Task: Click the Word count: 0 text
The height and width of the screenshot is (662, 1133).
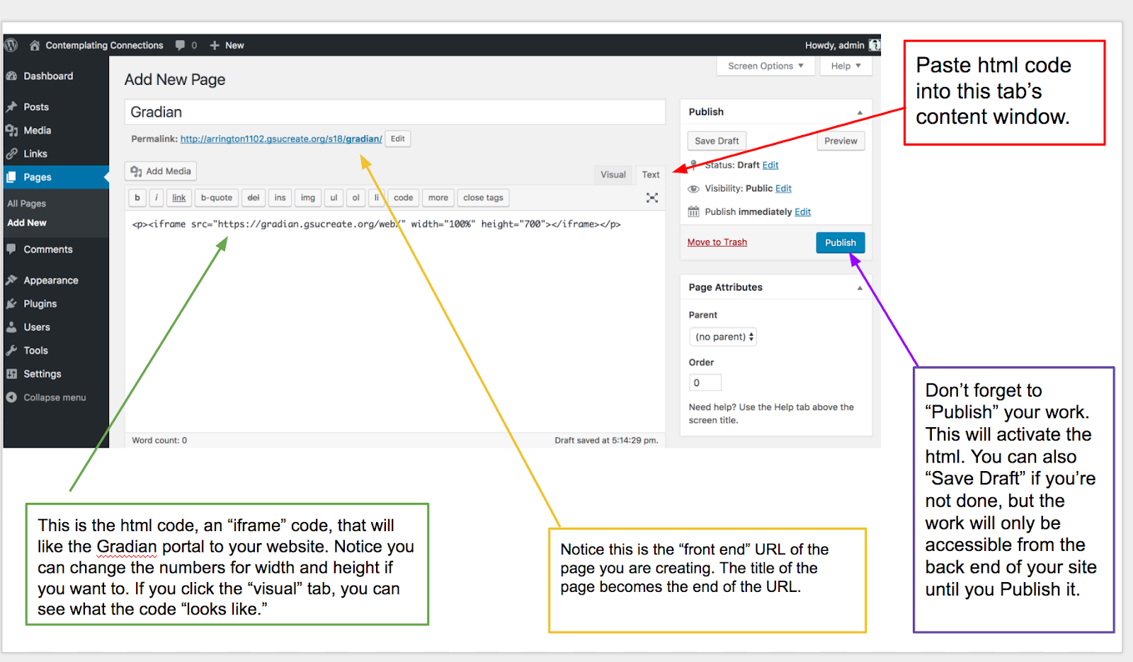Action: point(159,440)
